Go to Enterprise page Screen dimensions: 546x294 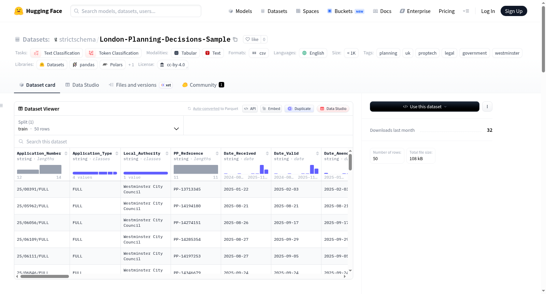[415, 11]
